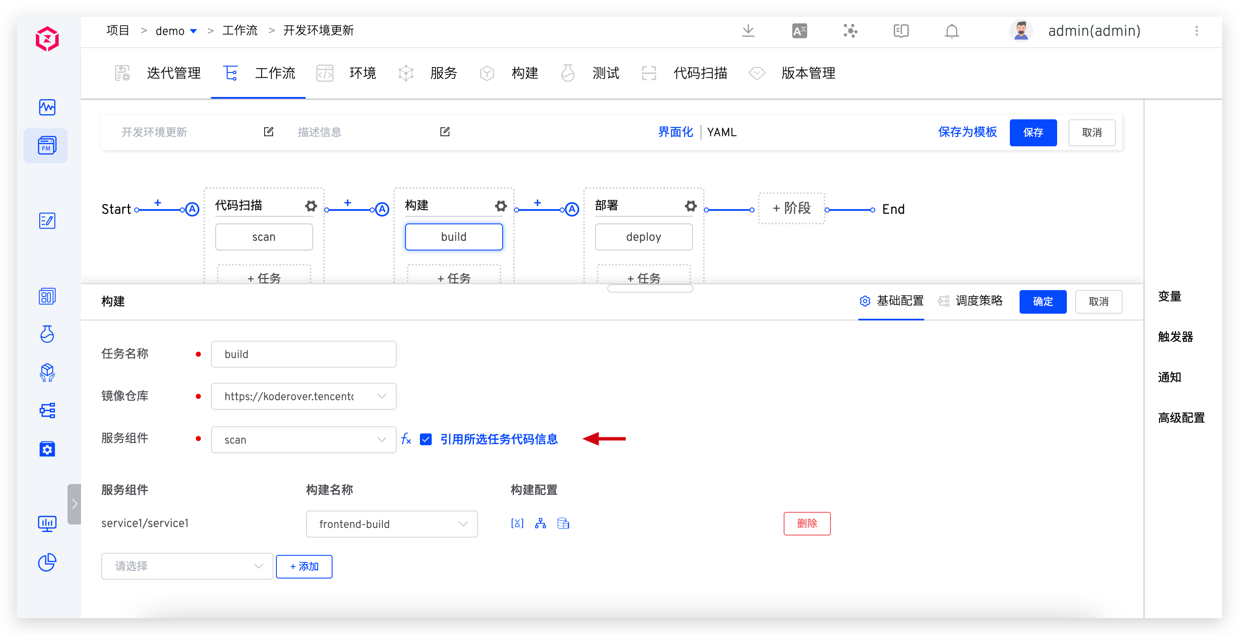The width and height of the screenshot is (1239, 635).
Task: Click 保存为模板 link
Action: [967, 132]
